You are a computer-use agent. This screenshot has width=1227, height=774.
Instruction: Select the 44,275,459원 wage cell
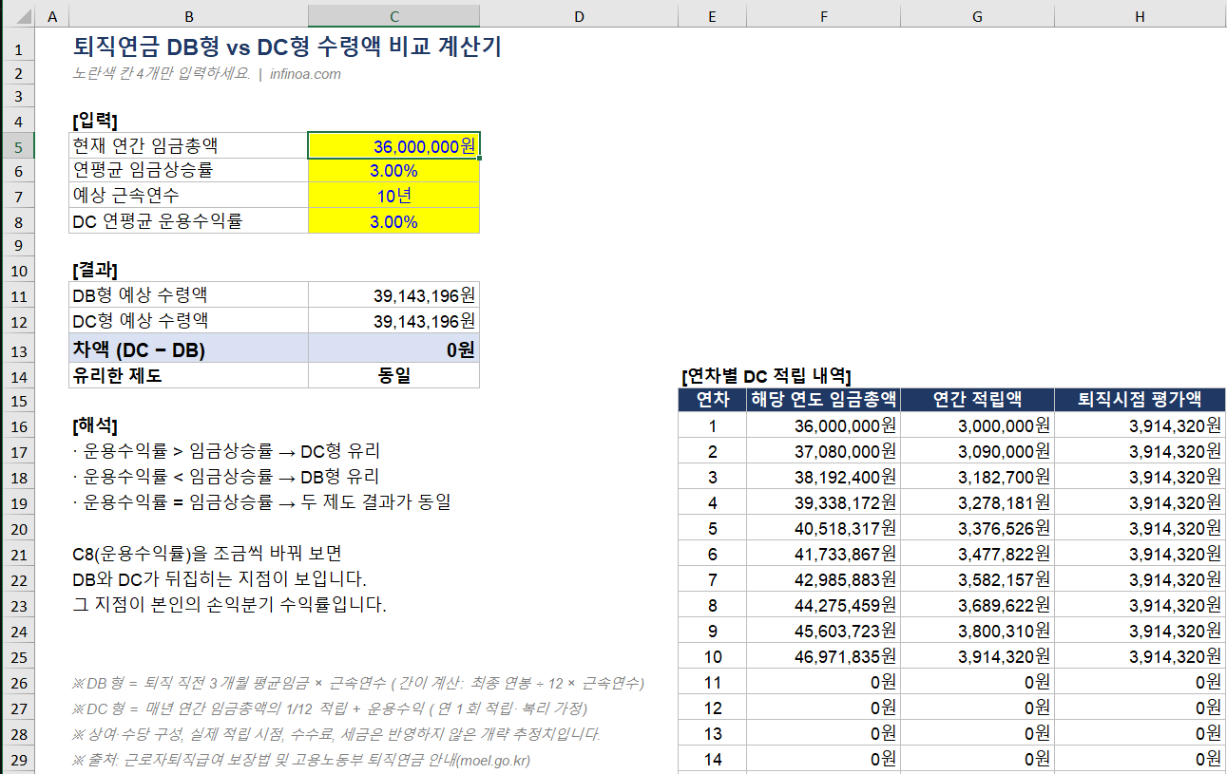tap(823, 605)
